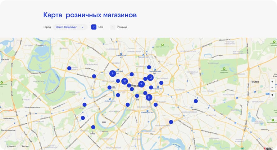Click the Измайловский park green icon
This screenshot has width=277, height=150.
[224, 69]
